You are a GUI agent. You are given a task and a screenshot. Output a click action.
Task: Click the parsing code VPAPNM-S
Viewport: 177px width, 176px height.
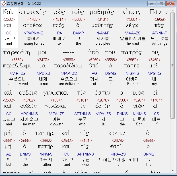click(x=33, y=33)
